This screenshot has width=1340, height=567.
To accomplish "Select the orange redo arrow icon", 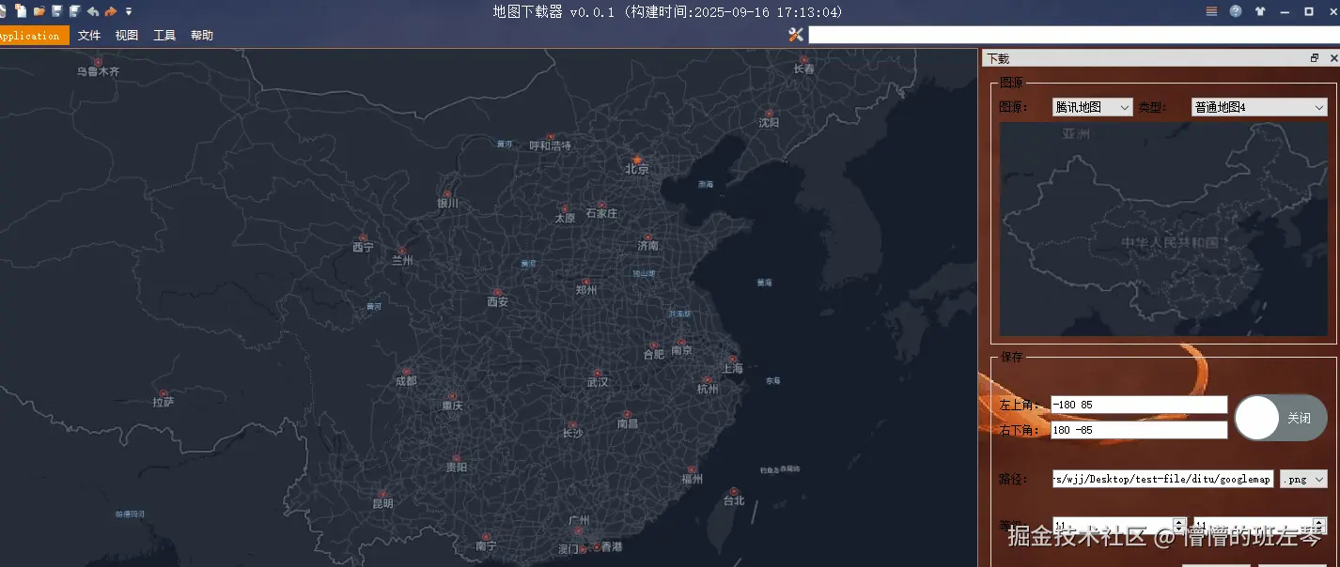I will [x=110, y=10].
